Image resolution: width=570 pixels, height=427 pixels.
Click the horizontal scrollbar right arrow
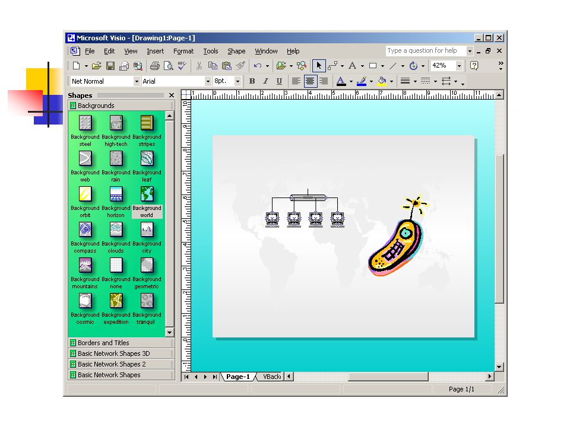(490, 377)
